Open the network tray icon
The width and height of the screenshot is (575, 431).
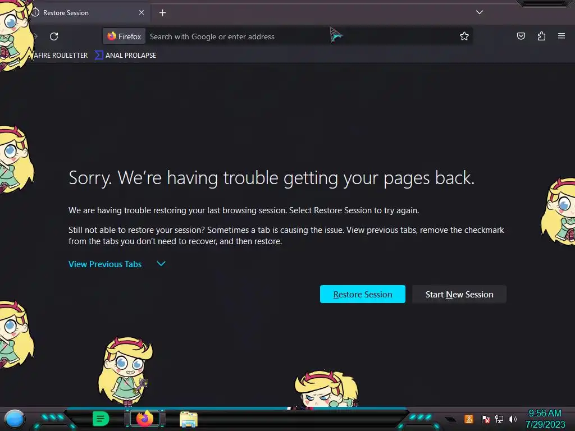pos(499,419)
